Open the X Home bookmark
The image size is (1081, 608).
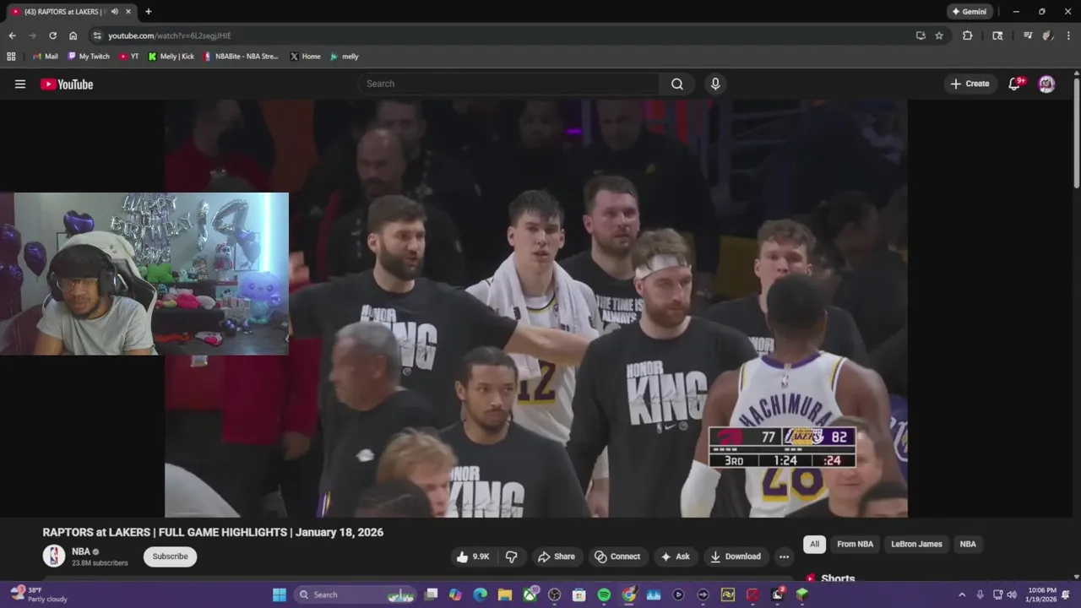tap(306, 57)
